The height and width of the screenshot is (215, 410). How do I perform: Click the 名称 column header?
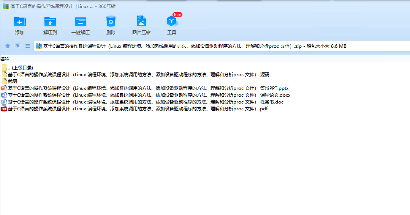[x=5, y=59]
